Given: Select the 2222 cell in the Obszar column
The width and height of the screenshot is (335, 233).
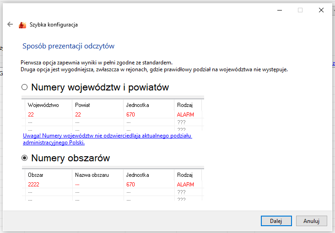Looking at the screenshot, I should pyautogui.click(x=34, y=185).
